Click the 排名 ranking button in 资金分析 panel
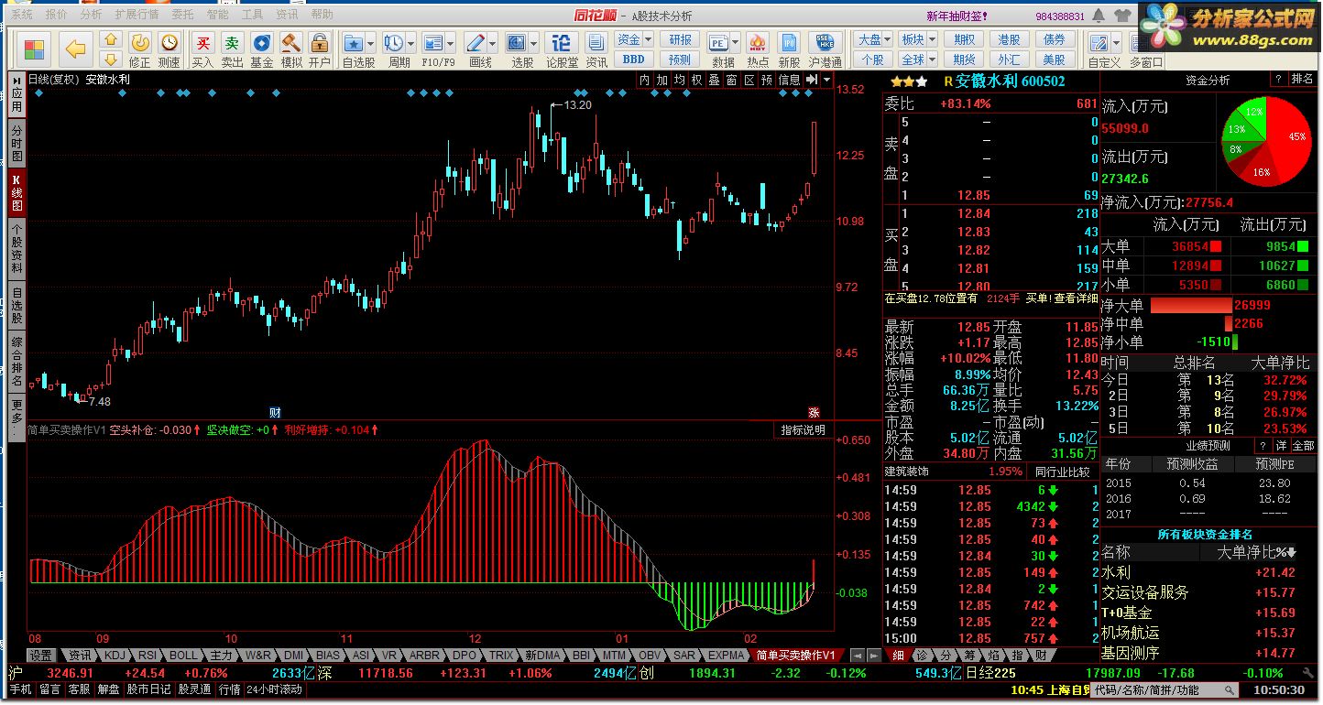The image size is (1323, 705). point(1301,80)
